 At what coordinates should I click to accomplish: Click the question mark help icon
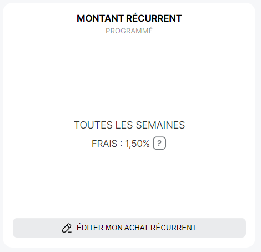[x=159, y=143]
